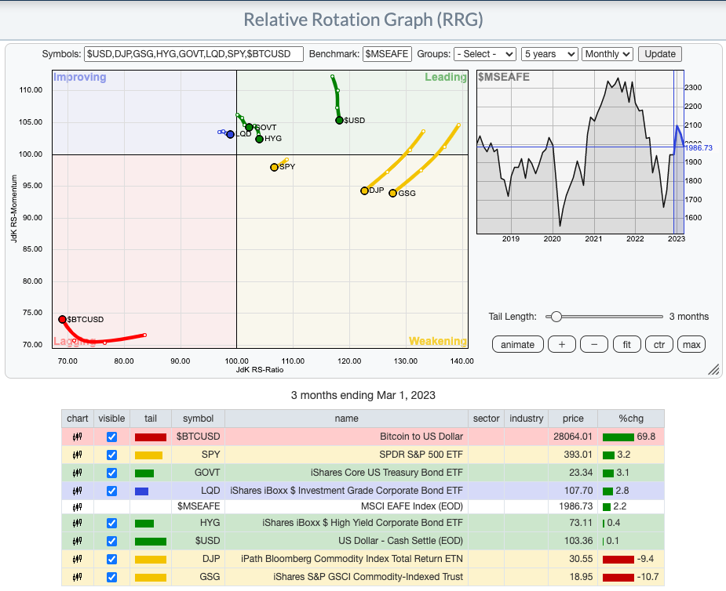The height and width of the screenshot is (591, 726).
Task: Zoom in with the plus button
Action: [x=562, y=345]
